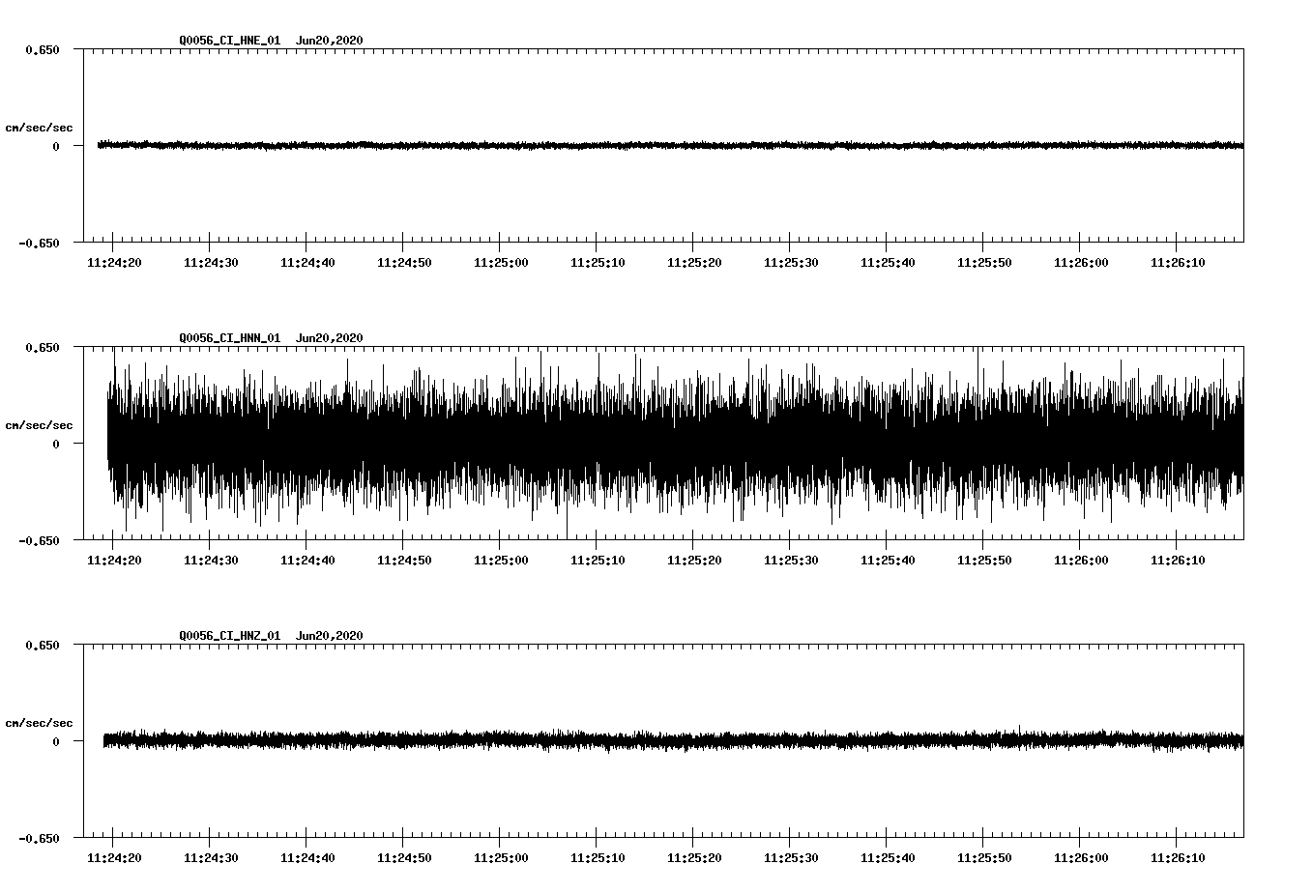Click the zero label on HNZ axis
Image resolution: width=1313 pixels, height=893 pixels.
tap(55, 741)
